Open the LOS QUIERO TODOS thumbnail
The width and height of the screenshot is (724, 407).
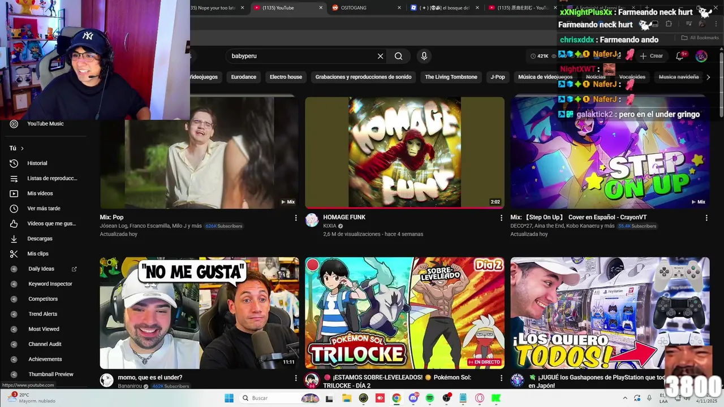coord(610,313)
